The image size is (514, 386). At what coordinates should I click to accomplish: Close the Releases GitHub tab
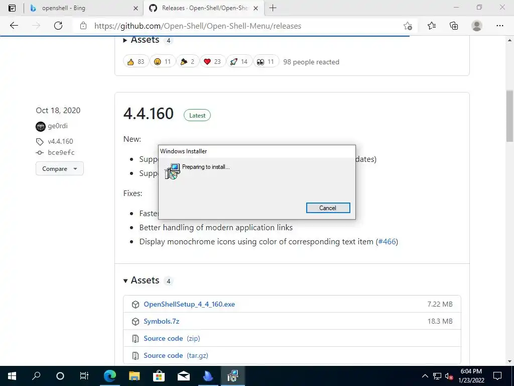click(256, 8)
